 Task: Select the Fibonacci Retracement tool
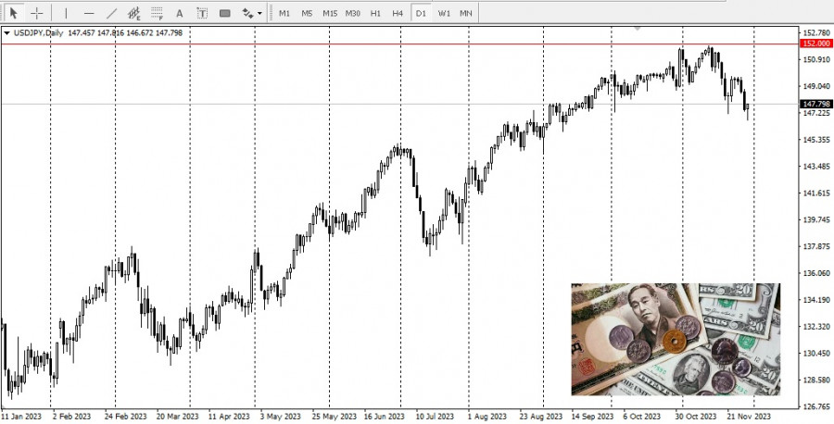157,13
